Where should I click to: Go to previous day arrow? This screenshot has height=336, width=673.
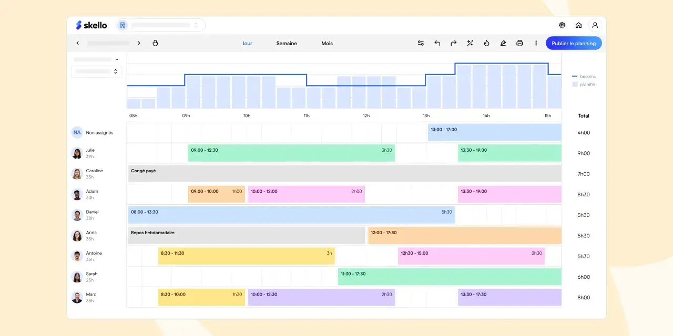pos(78,43)
